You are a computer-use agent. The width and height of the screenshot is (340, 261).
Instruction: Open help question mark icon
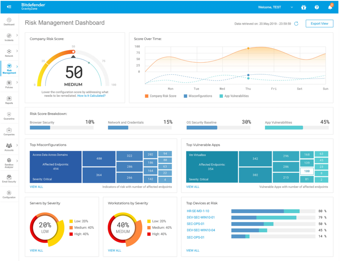point(317,7)
